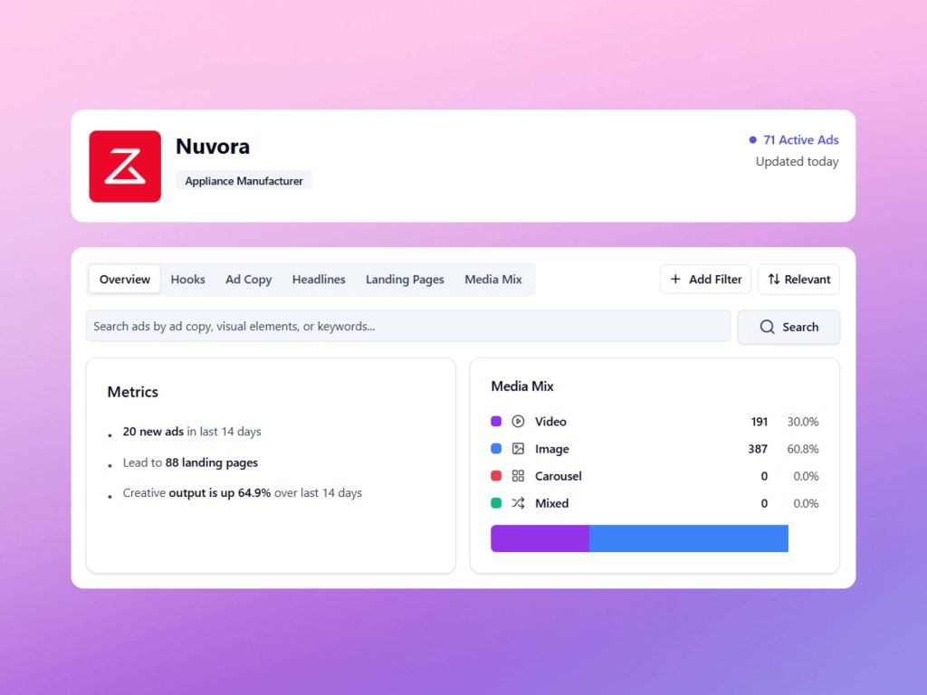Click the Appliance Manufacturer tag
The height and width of the screenshot is (695, 927).
[244, 181]
